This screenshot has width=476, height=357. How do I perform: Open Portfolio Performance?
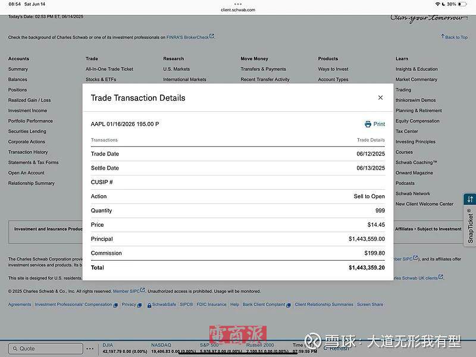click(30, 121)
